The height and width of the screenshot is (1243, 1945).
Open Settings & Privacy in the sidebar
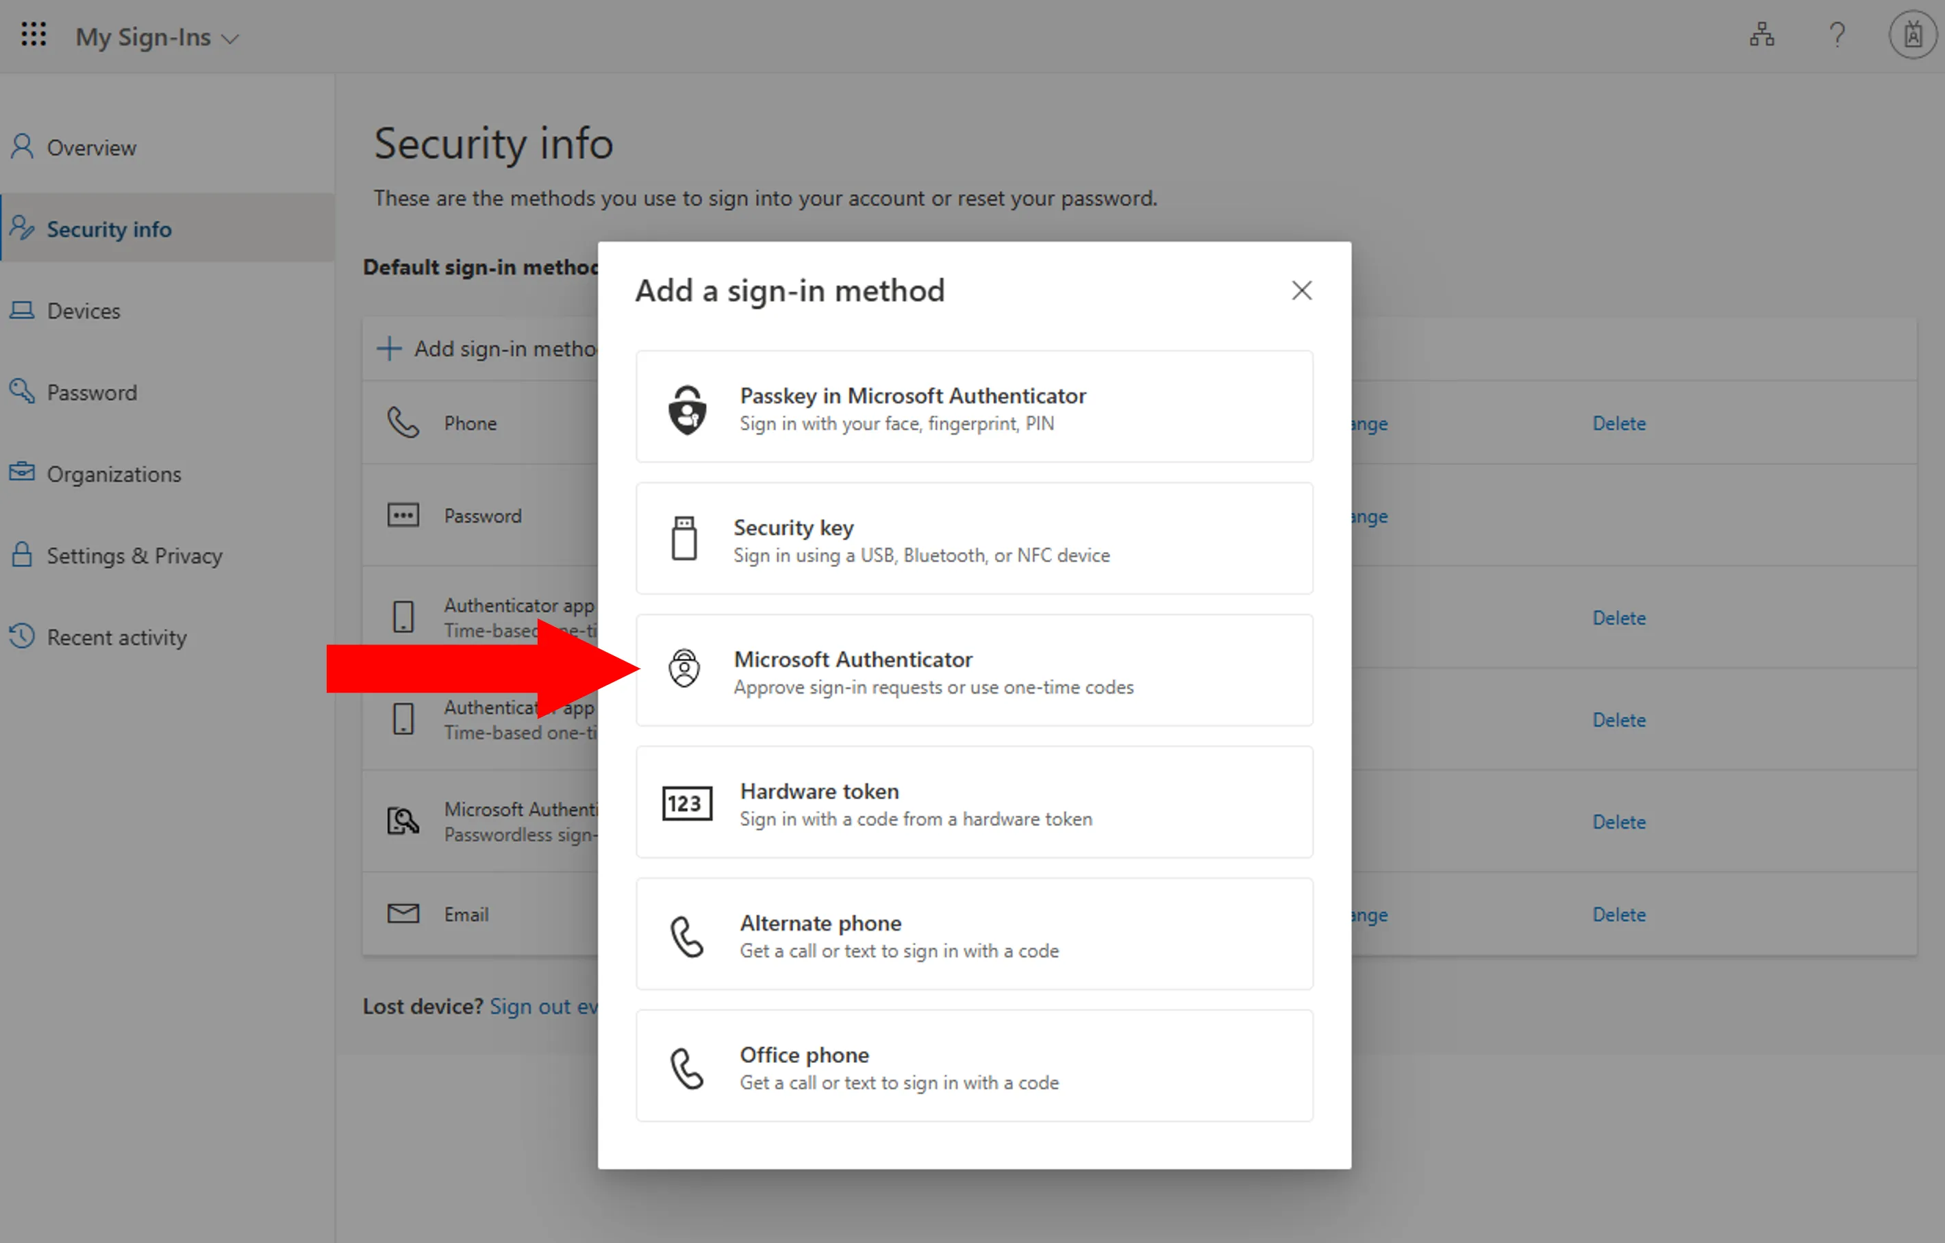pos(134,555)
